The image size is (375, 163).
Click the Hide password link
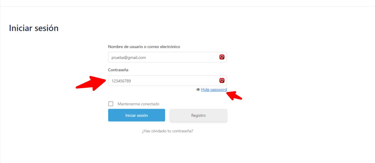click(214, 90)
